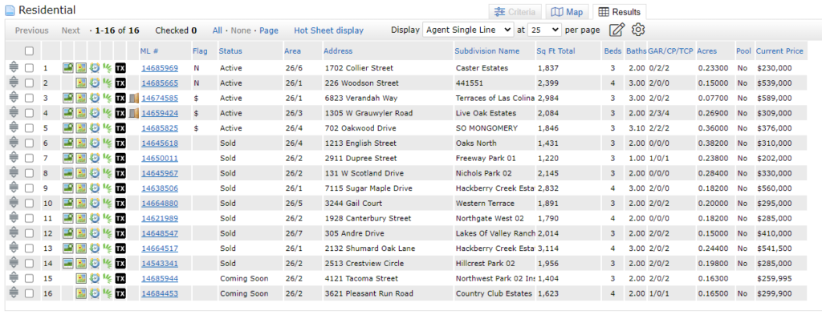Open photos icon for 1702 Collier Street
The width and height of the screenshot is (822, 315).
(x=67, y=68)
